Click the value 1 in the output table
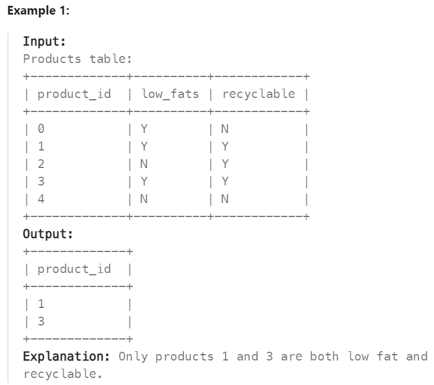 point(41,304)
